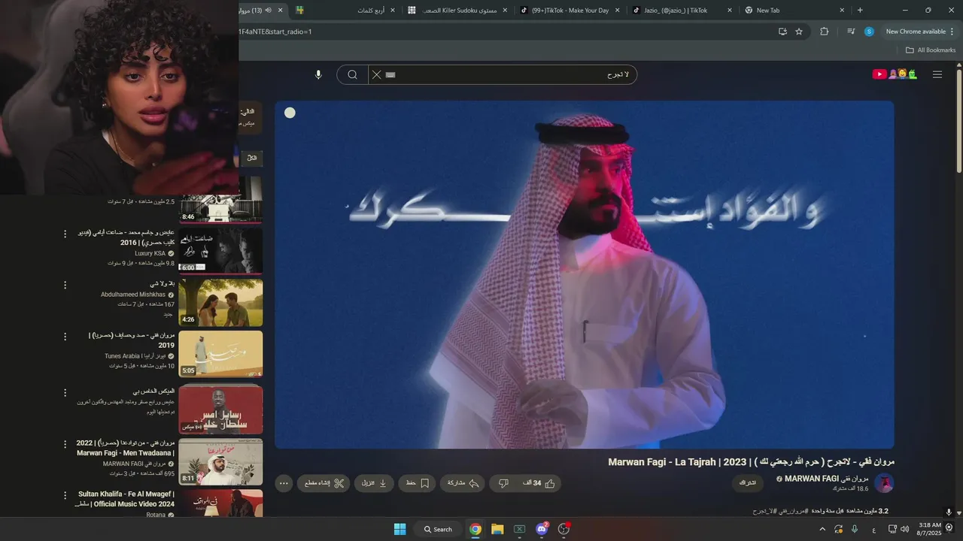Click the YouTube logo in the page header
The height and width of the screenshot is (541, 963).
click(895, 74)
